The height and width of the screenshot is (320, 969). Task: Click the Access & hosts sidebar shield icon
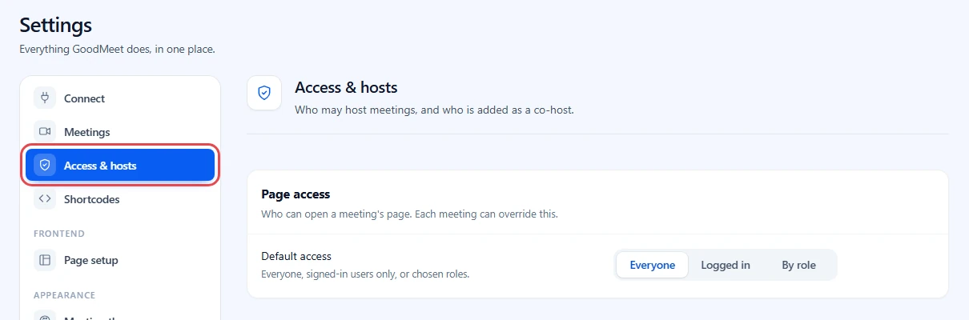click(x=45, y=166)
